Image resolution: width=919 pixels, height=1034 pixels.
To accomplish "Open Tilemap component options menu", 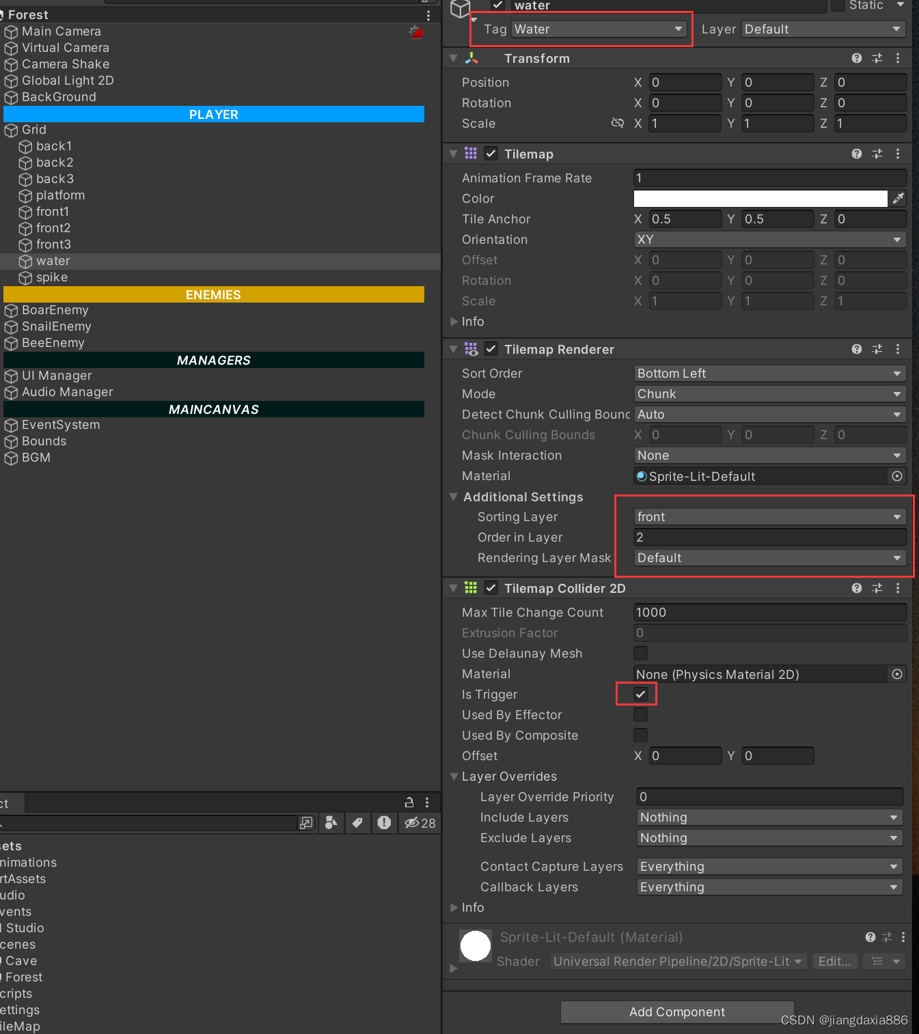I will coord(898,154).
